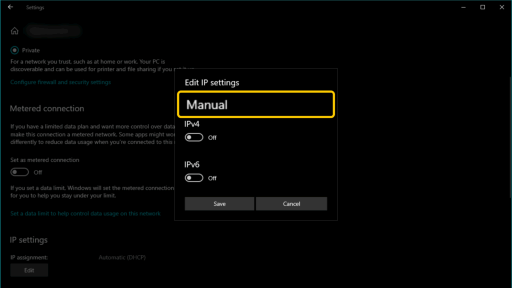The image size is (512, 288).
Task: Click Edit button under IP assignment
Action: tap(29, 270)
